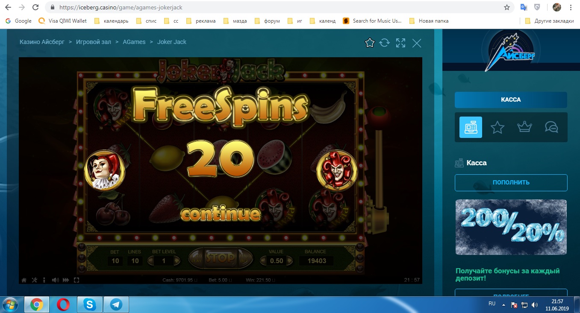Image resolution: width=580 pixels, height=313 pixels.
Task: Expand the Другие закладки folder
Action: coord(549,21)
